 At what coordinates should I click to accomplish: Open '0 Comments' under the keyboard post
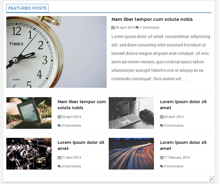coord(174,125)
